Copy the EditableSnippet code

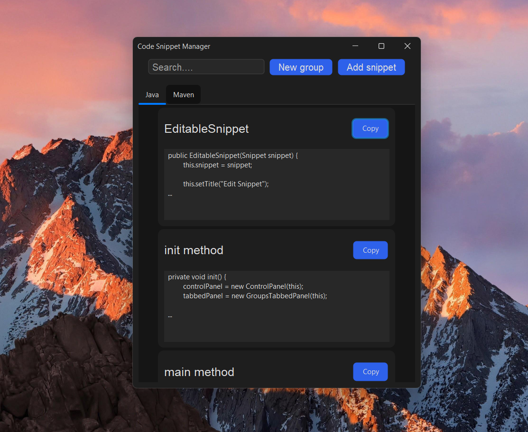tap(370, 129)
